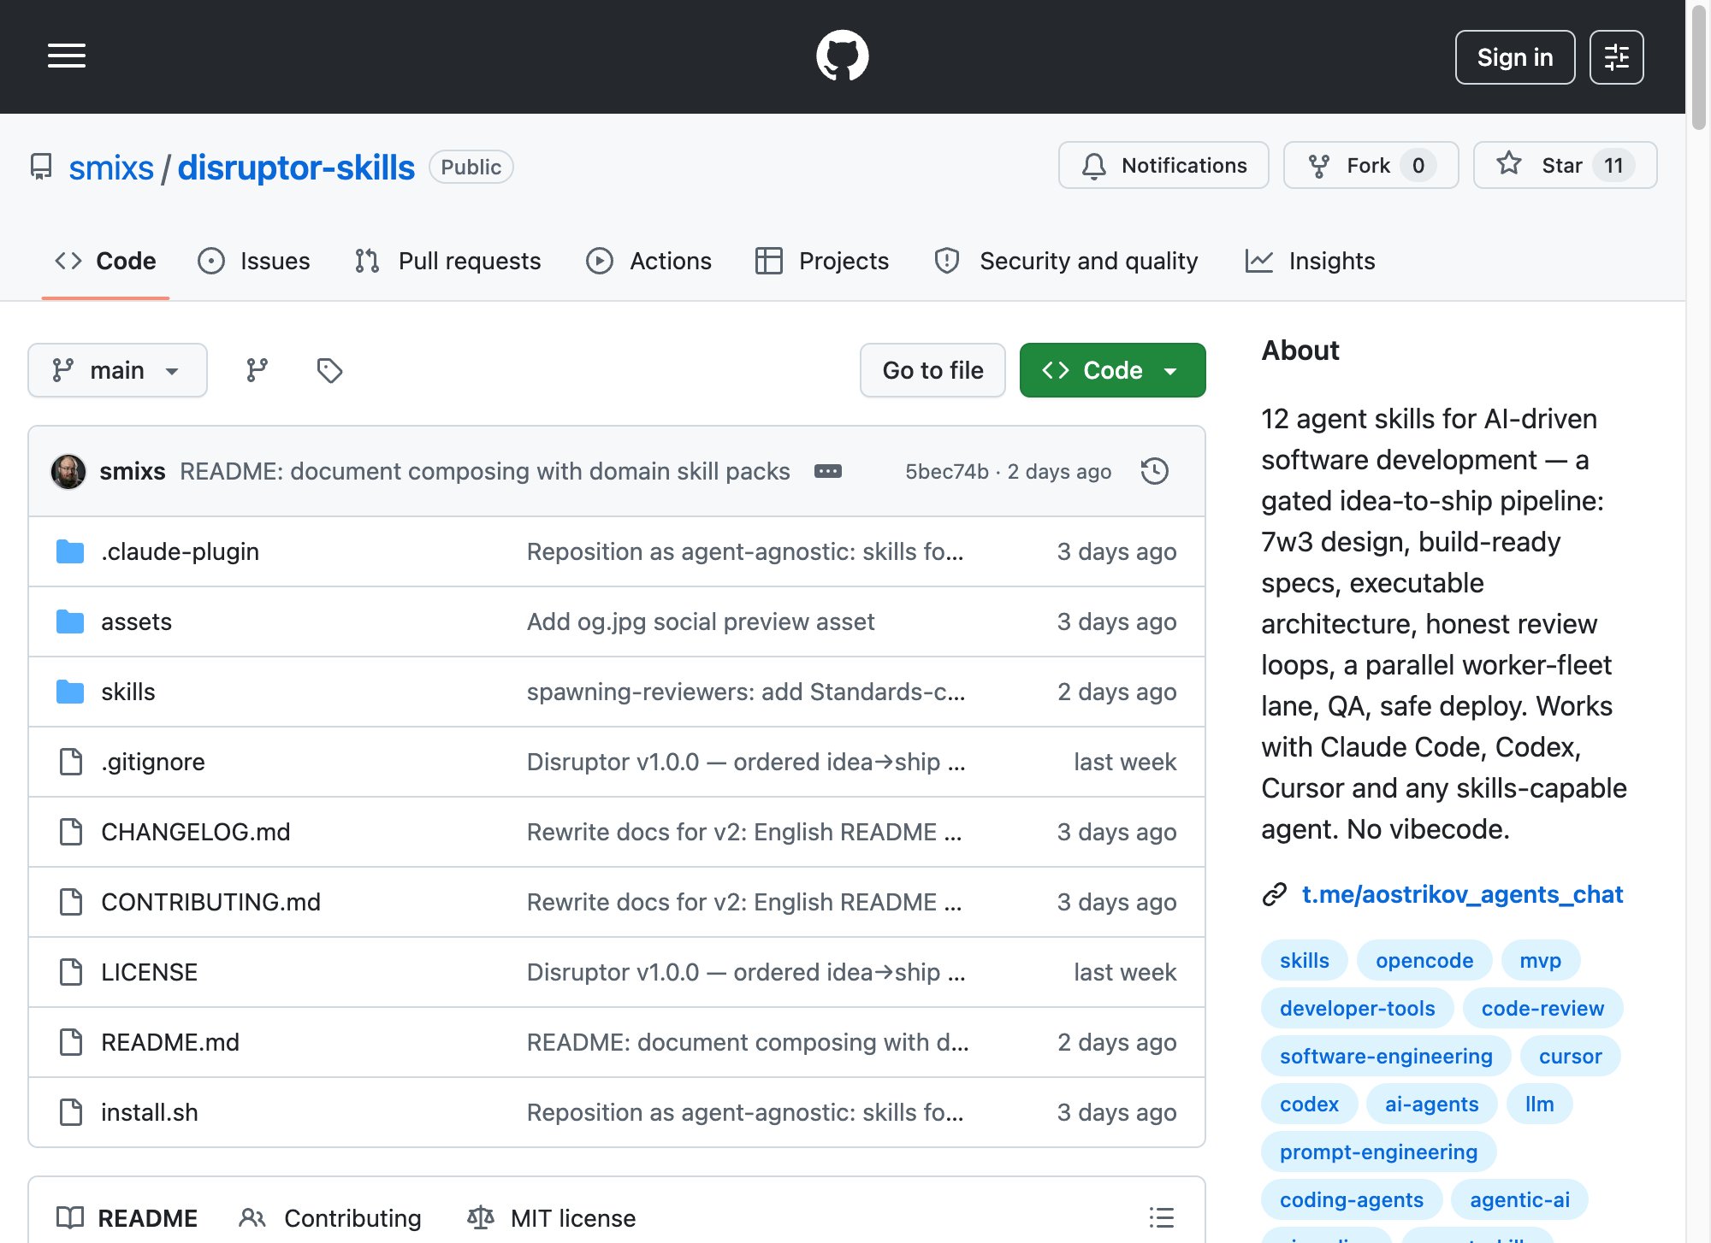Open README outline list icon
The width and height of the screenshot is (1711, 1243).
pyautogui.click(x=1161, y=1217)
